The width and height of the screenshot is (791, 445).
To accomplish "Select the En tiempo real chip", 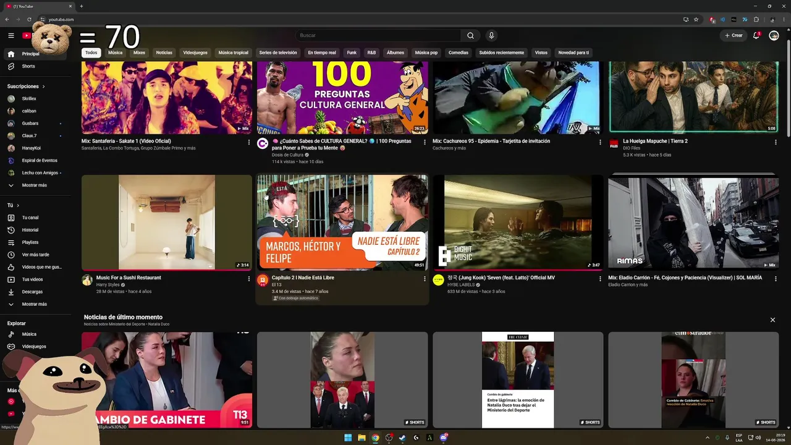I will click(x=322, y=53).
